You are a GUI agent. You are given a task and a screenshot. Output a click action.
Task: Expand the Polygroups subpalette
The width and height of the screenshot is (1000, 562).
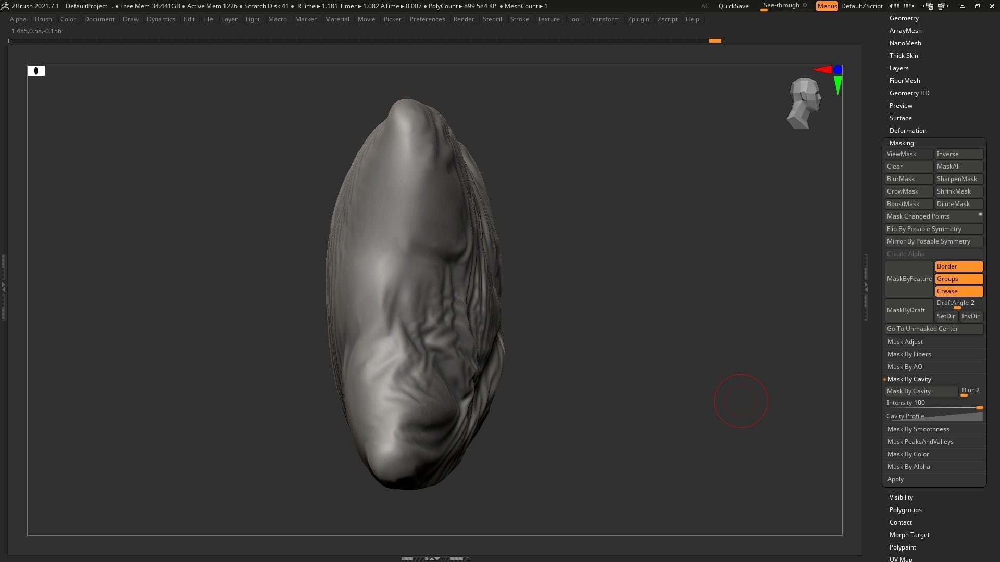905,510
